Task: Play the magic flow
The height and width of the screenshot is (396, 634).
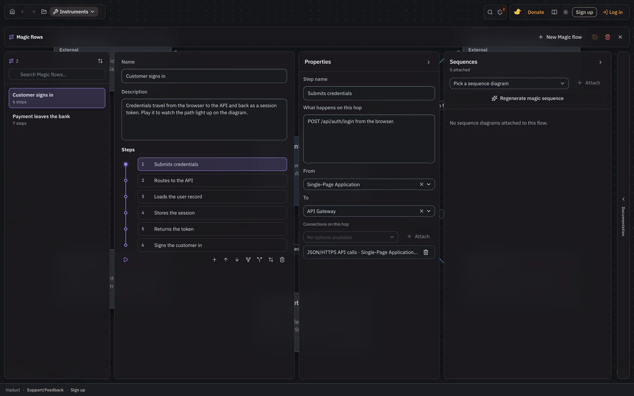Action: coord(126,259)
